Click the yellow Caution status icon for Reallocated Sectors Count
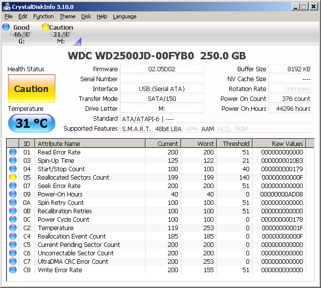Screen dimensions: 321x288 click(x=13, y=177)
